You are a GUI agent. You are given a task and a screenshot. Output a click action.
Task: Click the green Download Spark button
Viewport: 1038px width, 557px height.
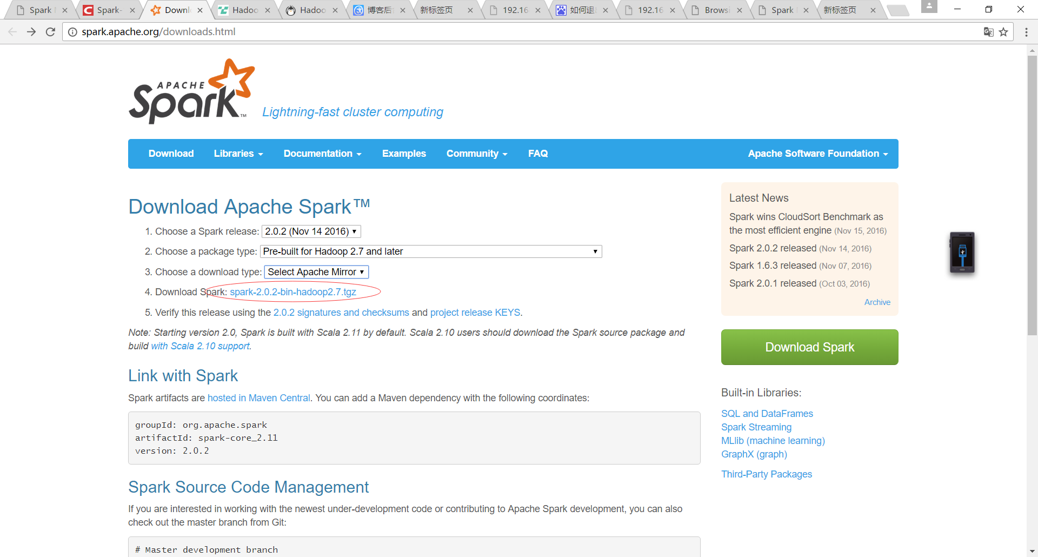coord(809,347)
